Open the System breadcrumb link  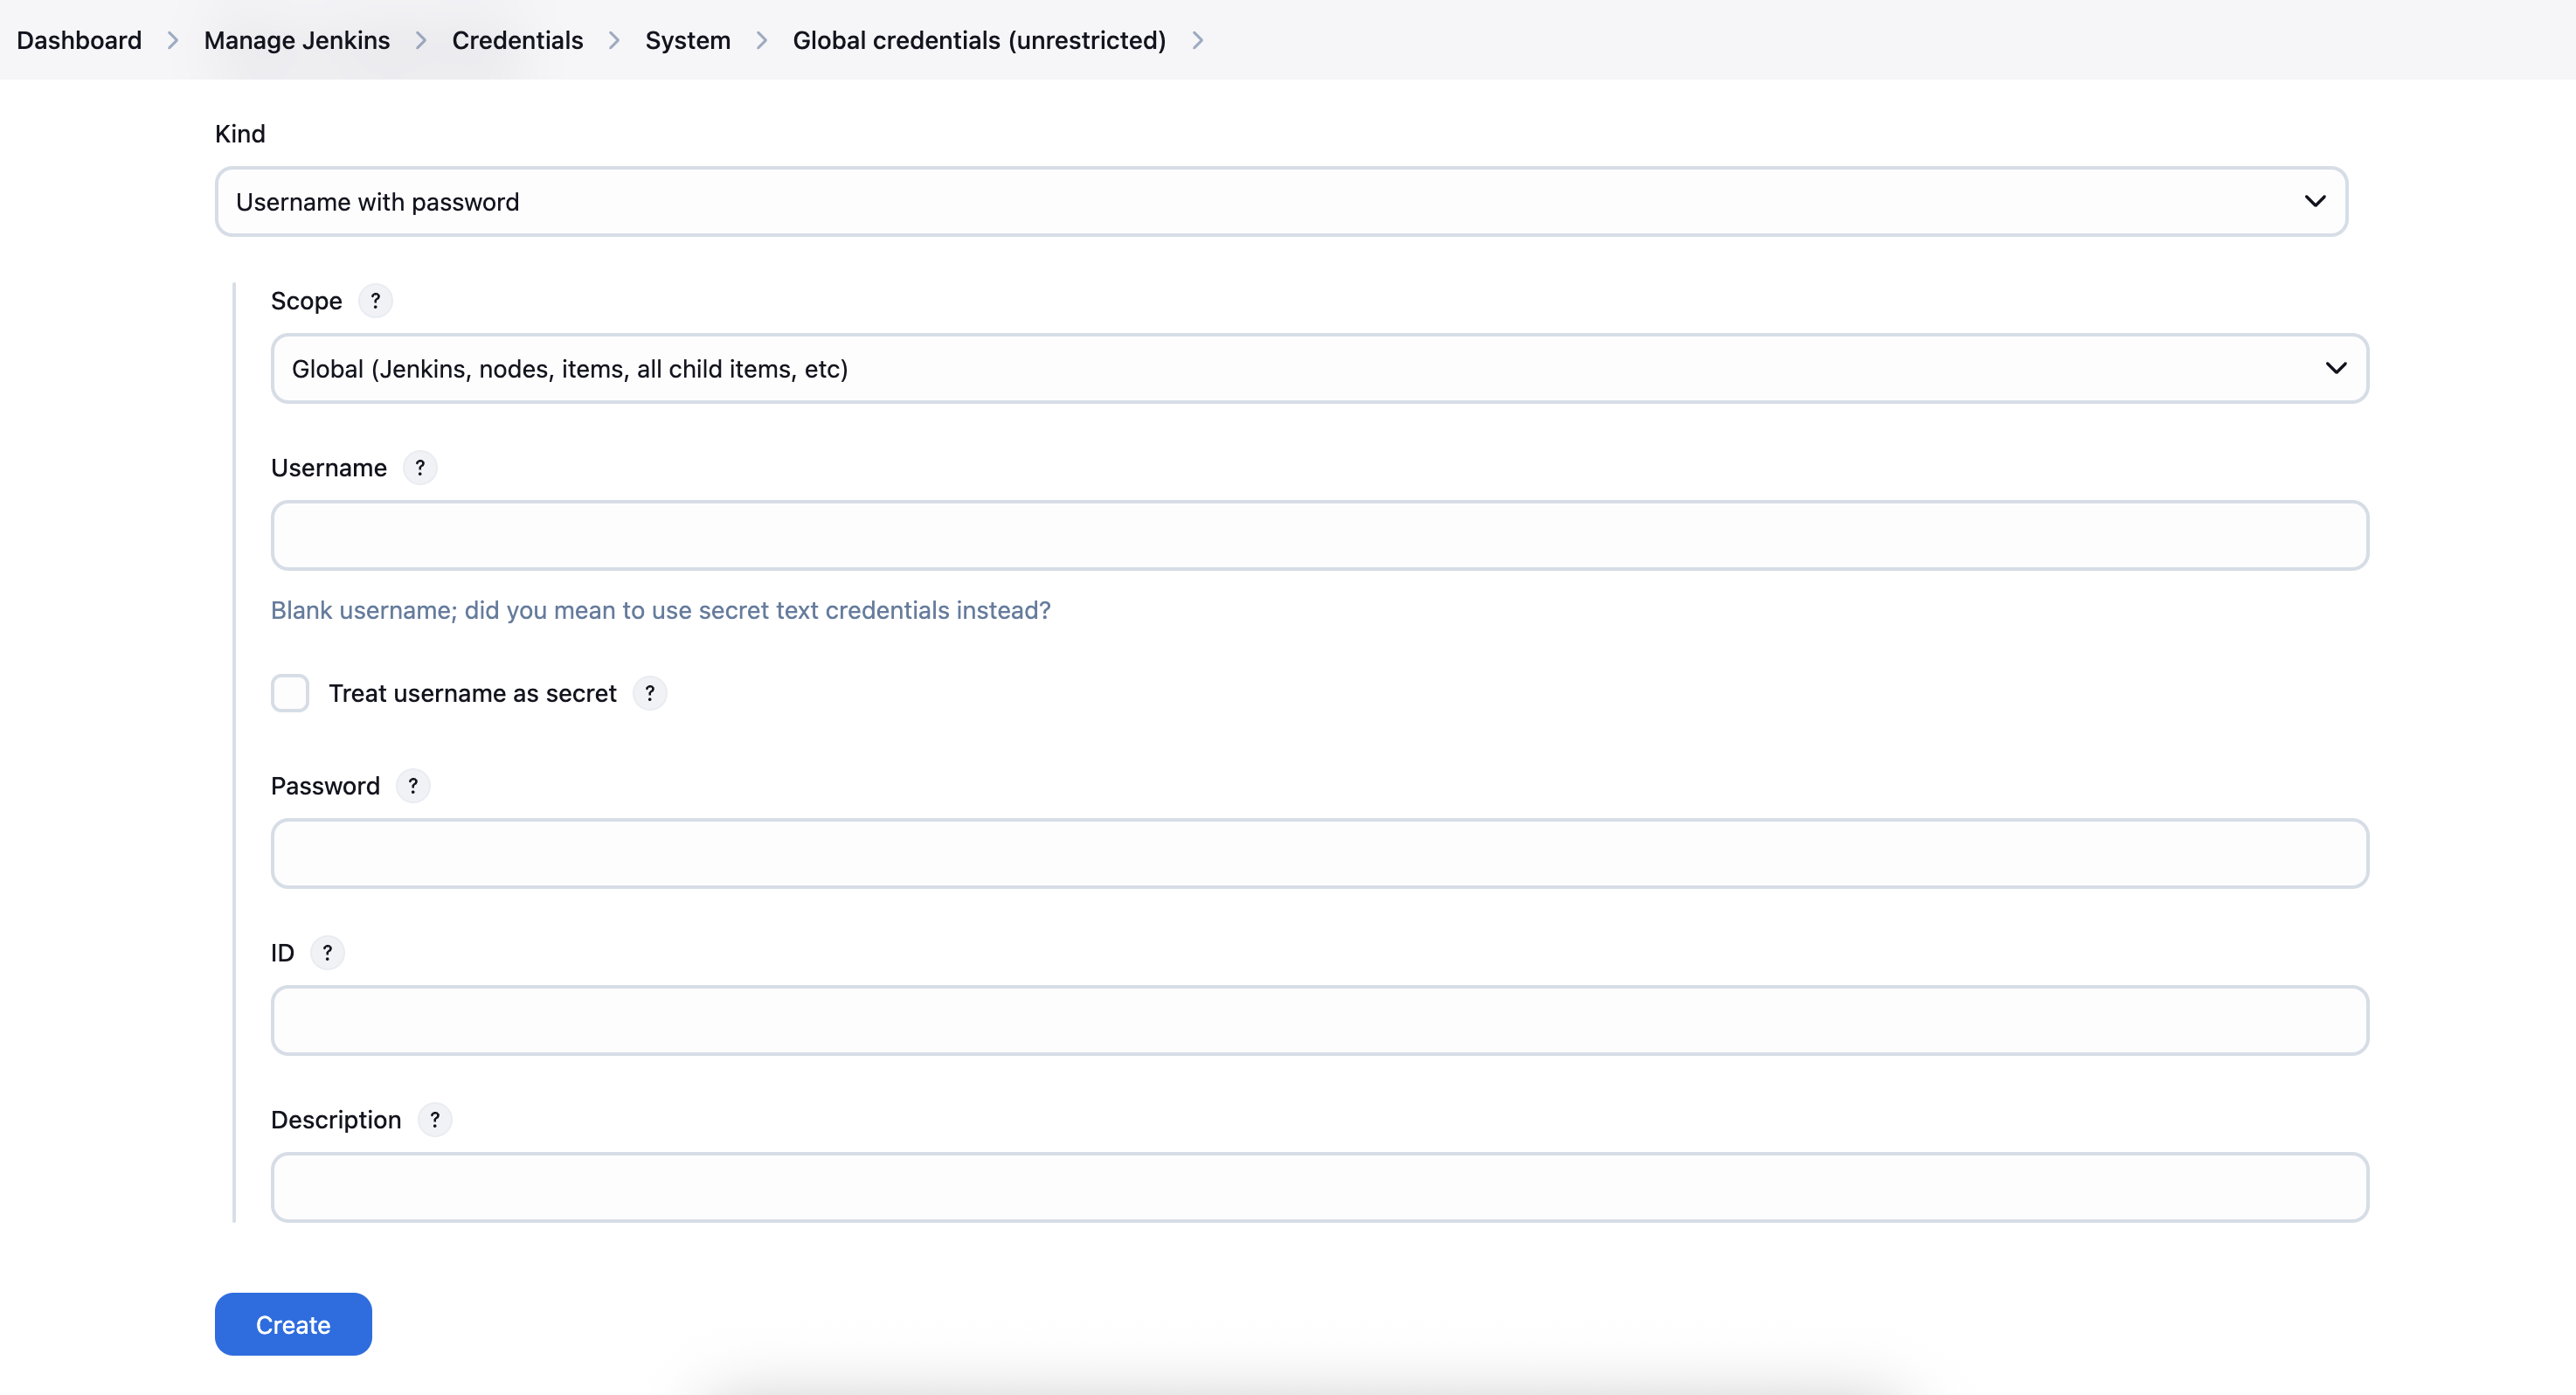[687, 40]
